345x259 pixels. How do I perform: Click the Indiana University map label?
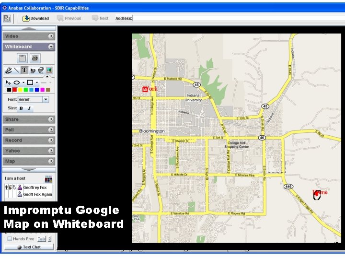[193, 97]
